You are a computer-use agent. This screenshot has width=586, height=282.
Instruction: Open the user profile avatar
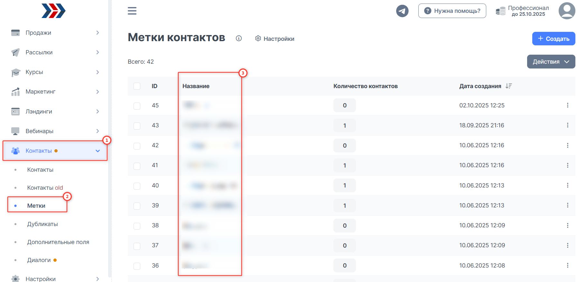pyautogui.click(x=567, y=11)
